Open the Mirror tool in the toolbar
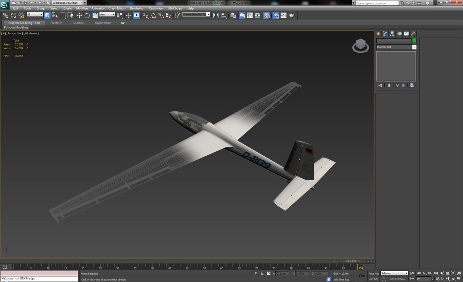The height and width of the screenshot is (282, 463). coord(216,15)
